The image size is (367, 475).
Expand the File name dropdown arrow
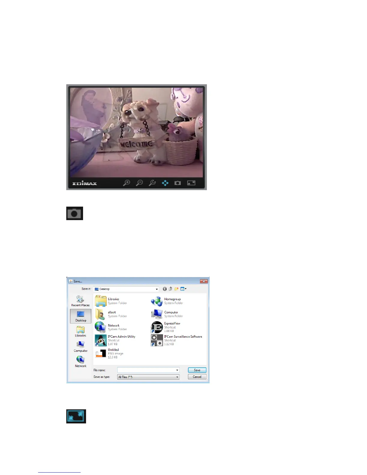click(x=177, y=370)
